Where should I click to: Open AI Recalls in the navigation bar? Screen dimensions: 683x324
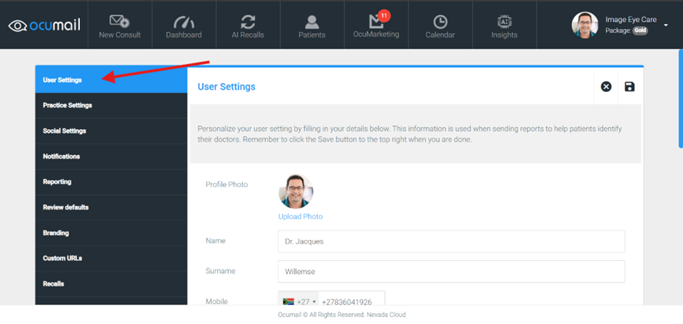pos(248,25)
